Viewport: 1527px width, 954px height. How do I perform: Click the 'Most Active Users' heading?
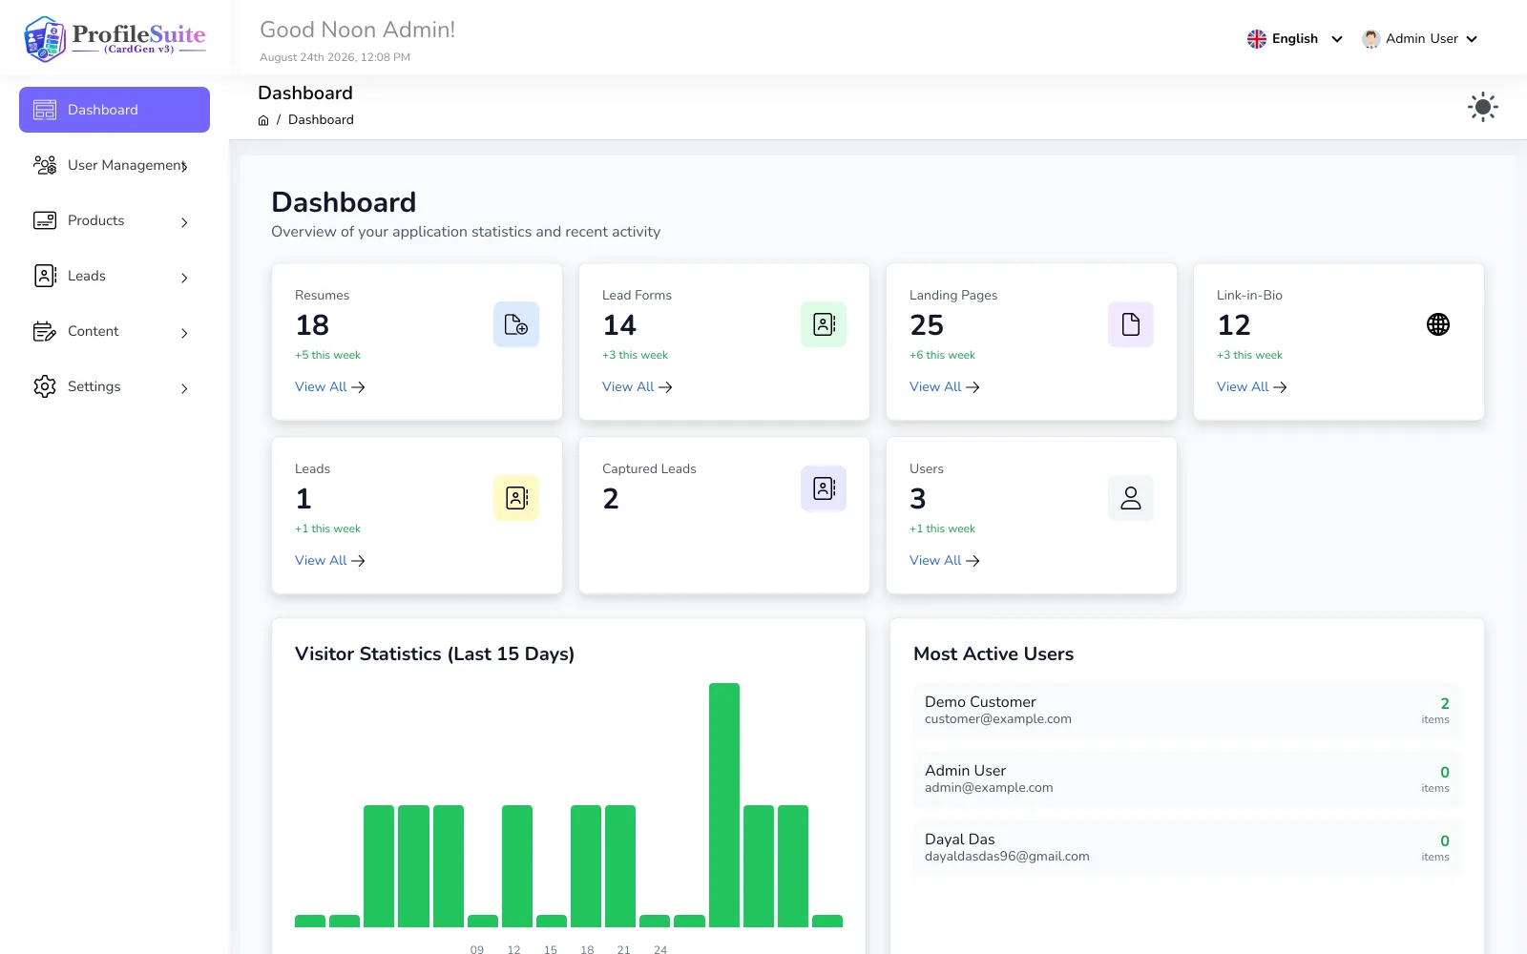click(994, 654)
